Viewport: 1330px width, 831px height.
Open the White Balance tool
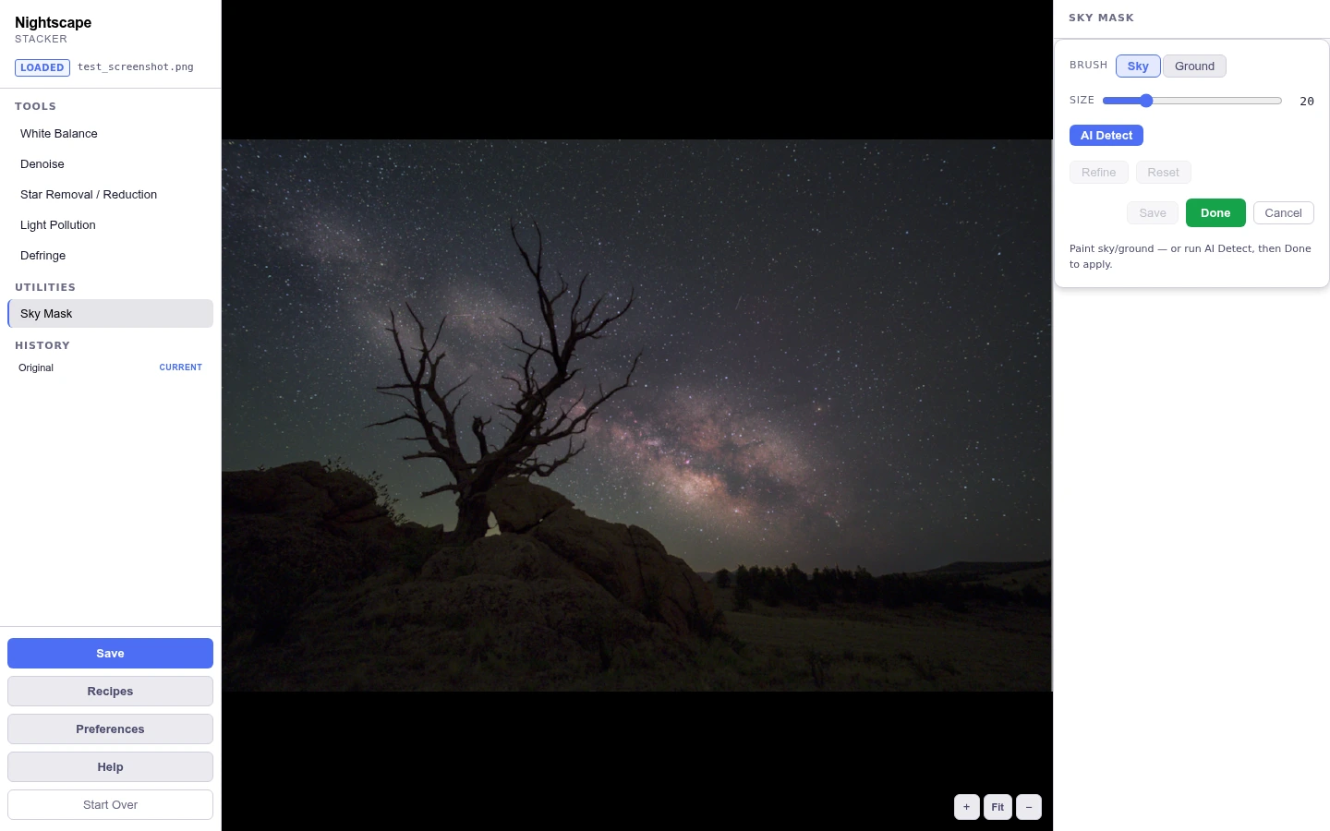coord(110,134)
